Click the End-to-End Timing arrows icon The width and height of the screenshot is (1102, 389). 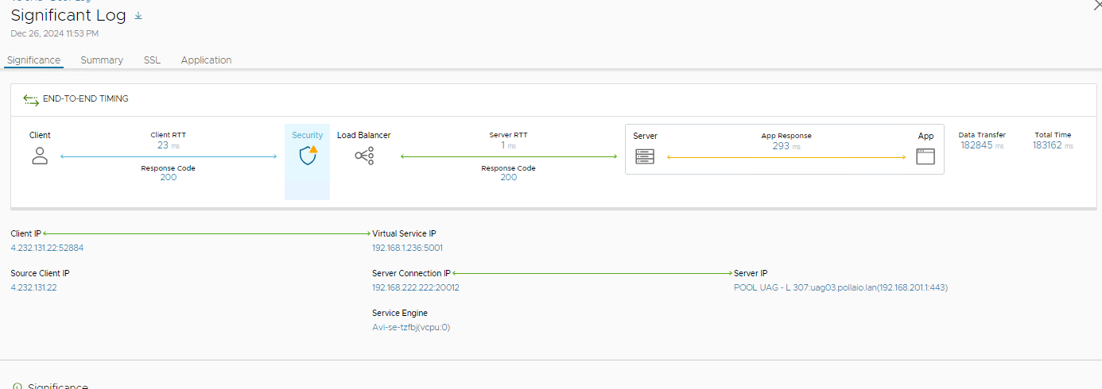(31, 99)
